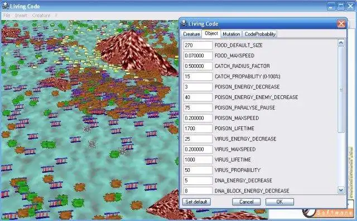Click the skull icon in dialog title bar
The width and height of the screenshot is (357, 221).
tap(184, 23)
